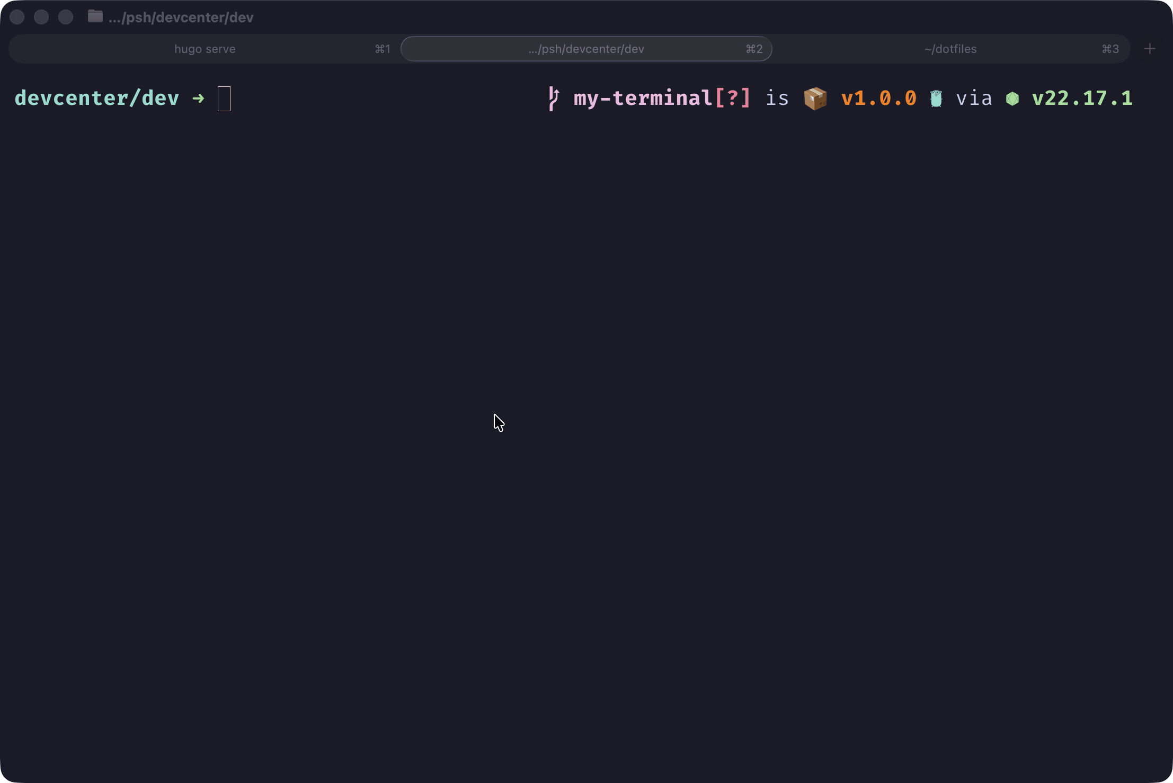
Task: Click the v1.0.0 package version text
Action: pyautogui.click(x=878, y=99)
